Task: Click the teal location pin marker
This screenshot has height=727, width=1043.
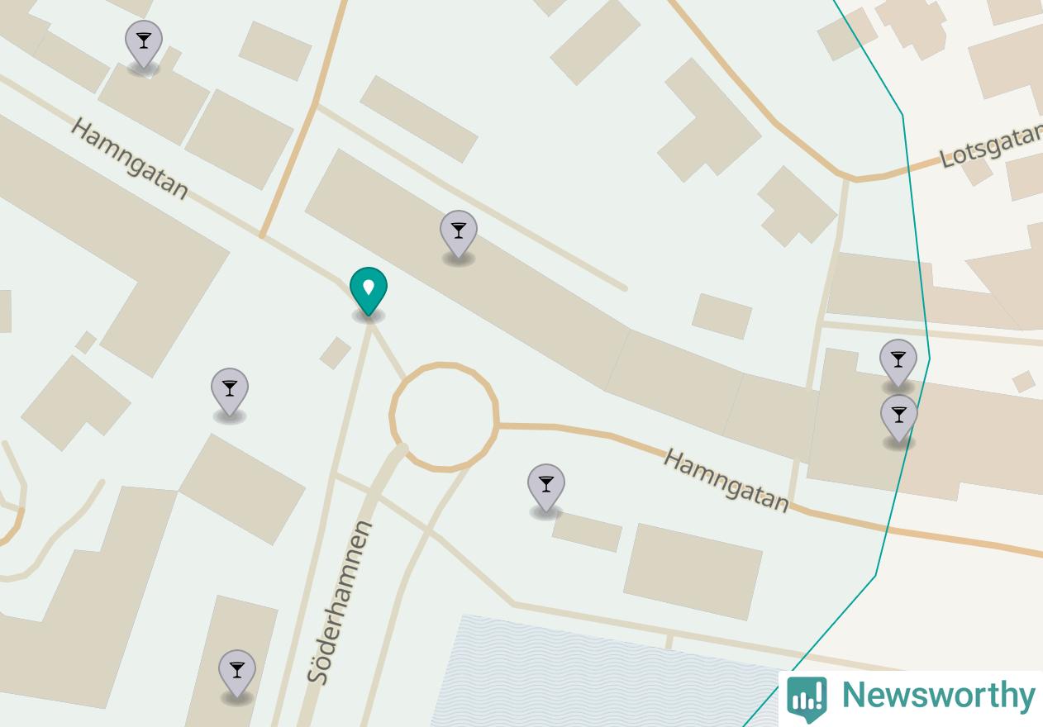Action: tap(369, 292)
